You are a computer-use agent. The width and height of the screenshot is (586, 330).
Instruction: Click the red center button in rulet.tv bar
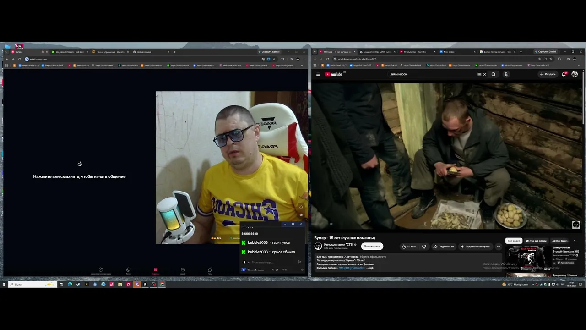(155, 270)
